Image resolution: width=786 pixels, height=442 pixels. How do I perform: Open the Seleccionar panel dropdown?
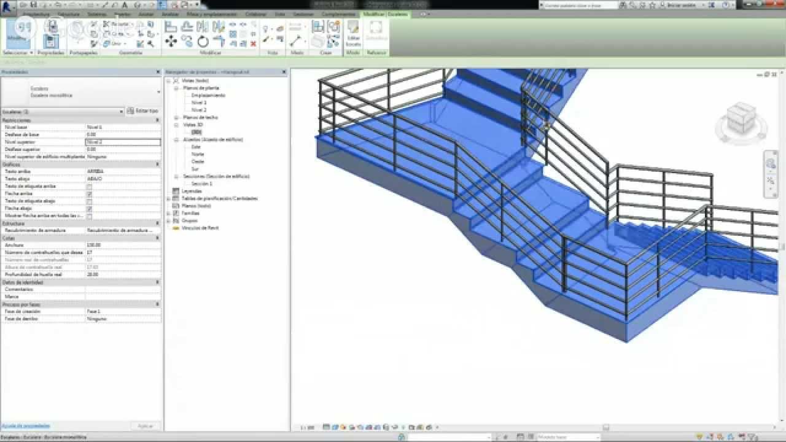coord(18,53)
